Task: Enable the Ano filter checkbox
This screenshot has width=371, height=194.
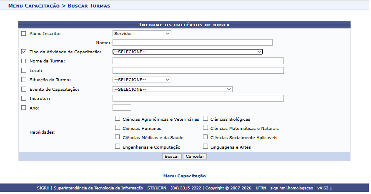Action: pos(24,108)
